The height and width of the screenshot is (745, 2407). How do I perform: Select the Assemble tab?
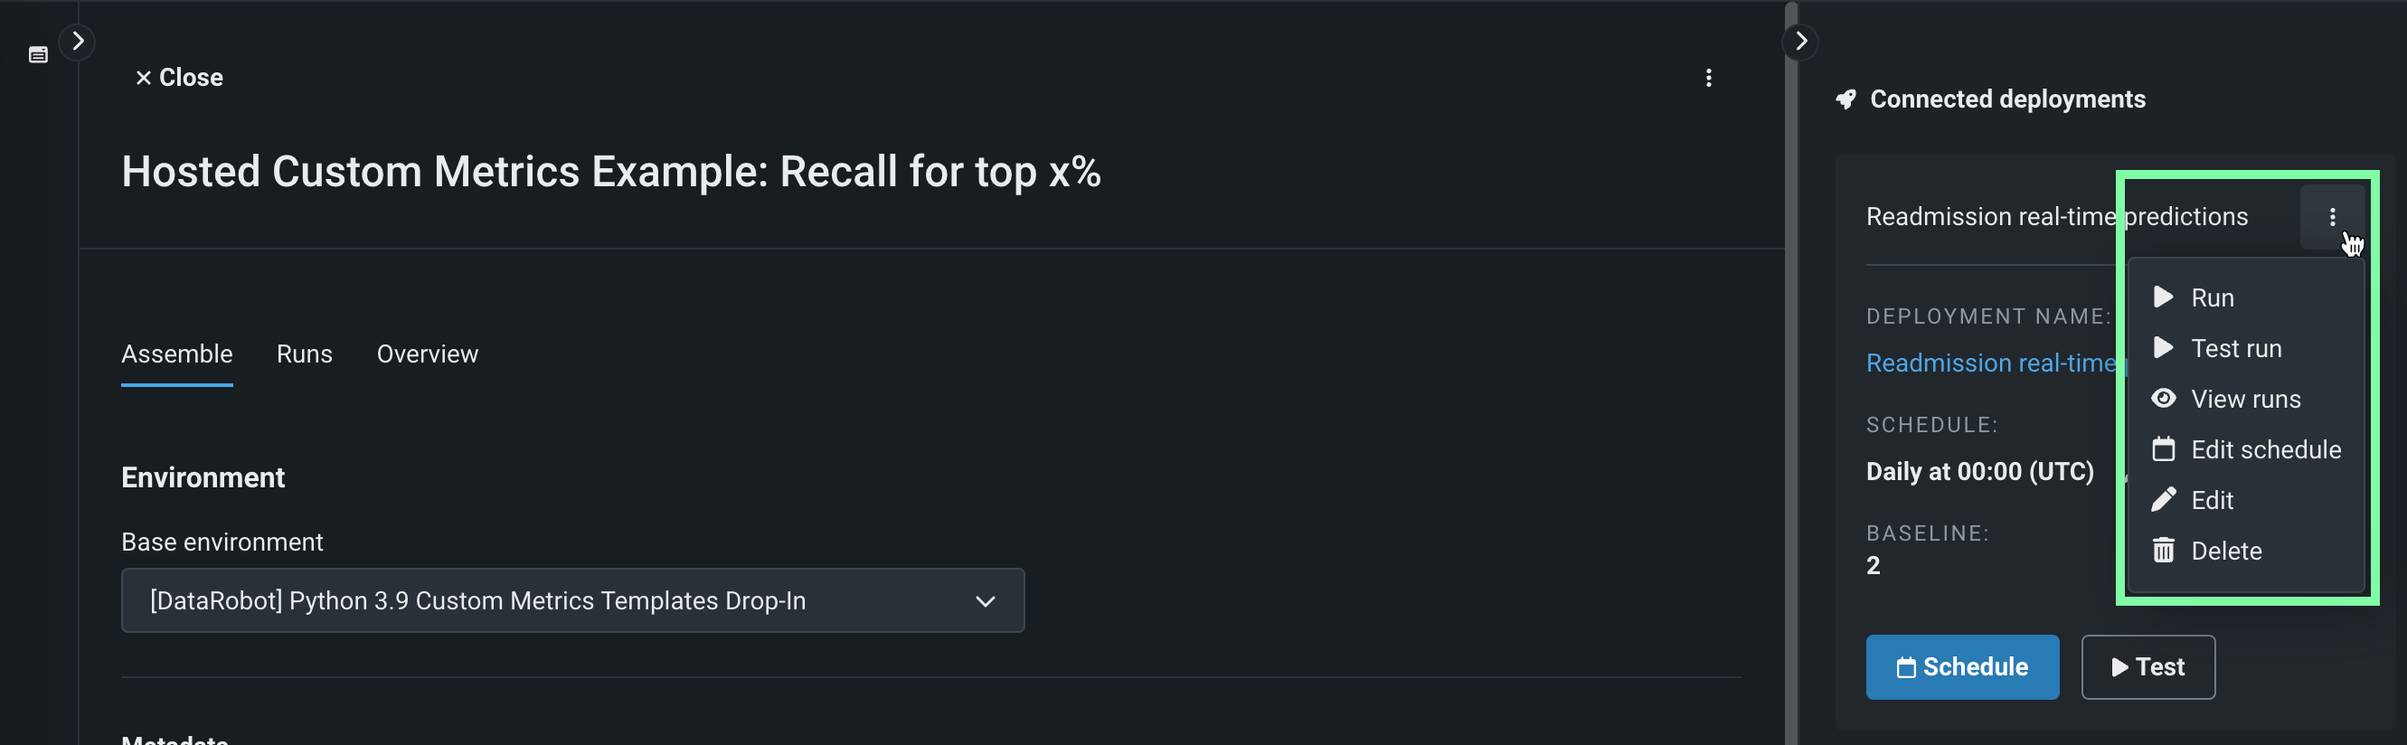176,354
